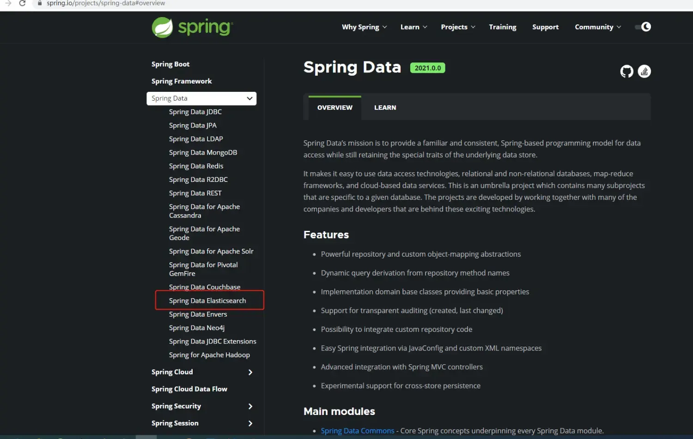
Task: Open Spring Data MongoDB in sidebar
Action: [203, 152]
